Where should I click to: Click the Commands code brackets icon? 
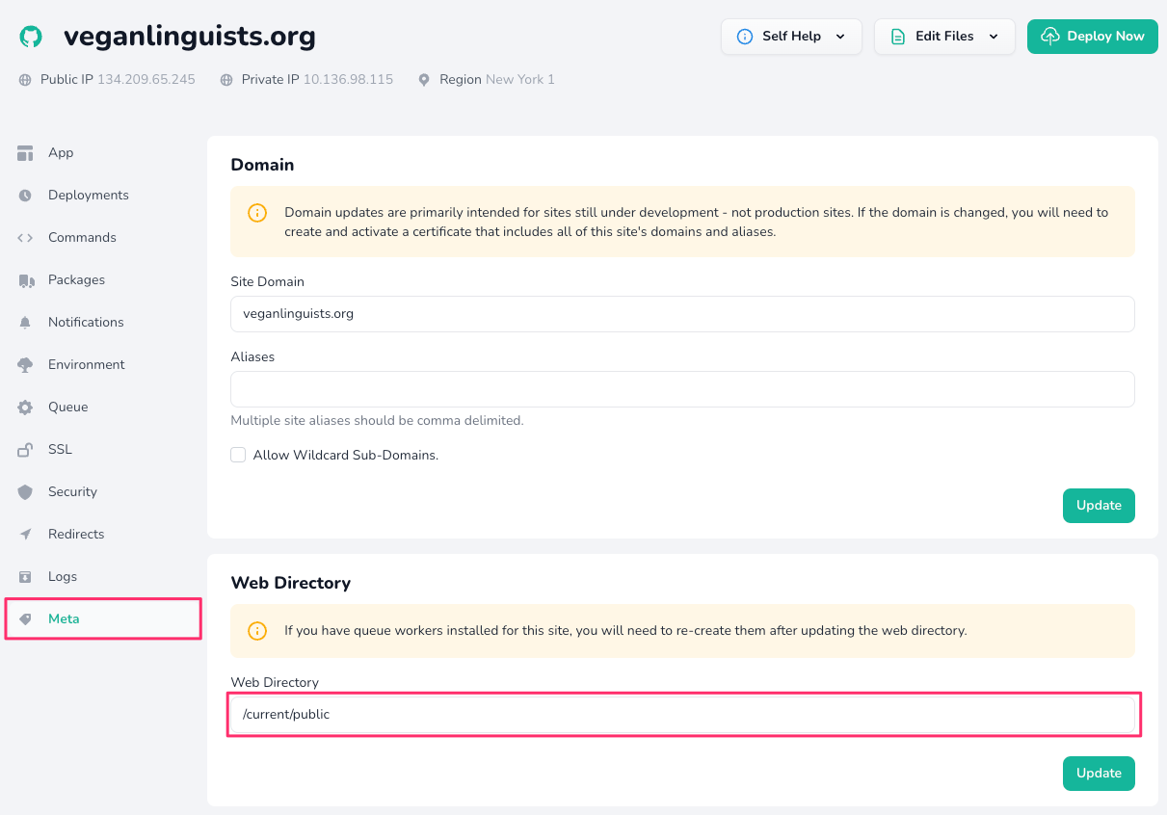coord(26,238)
